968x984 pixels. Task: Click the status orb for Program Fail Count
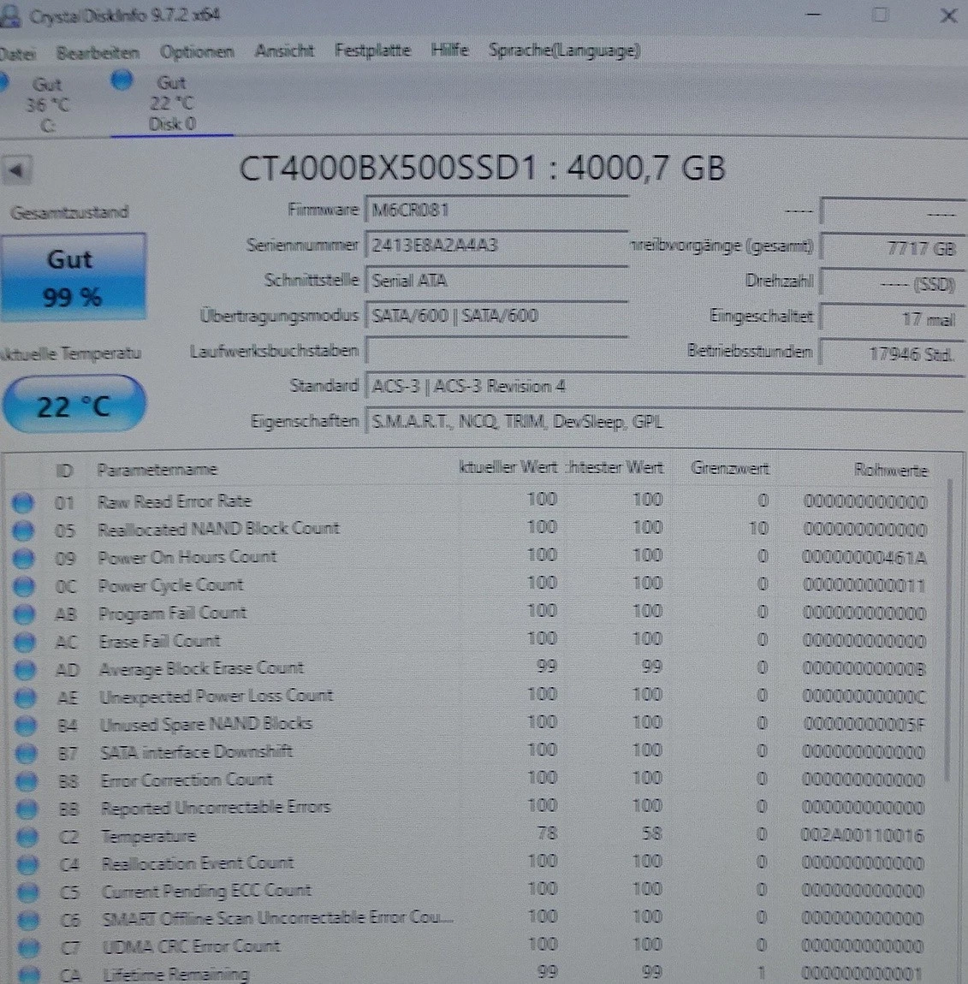click(x=24, y=614)
